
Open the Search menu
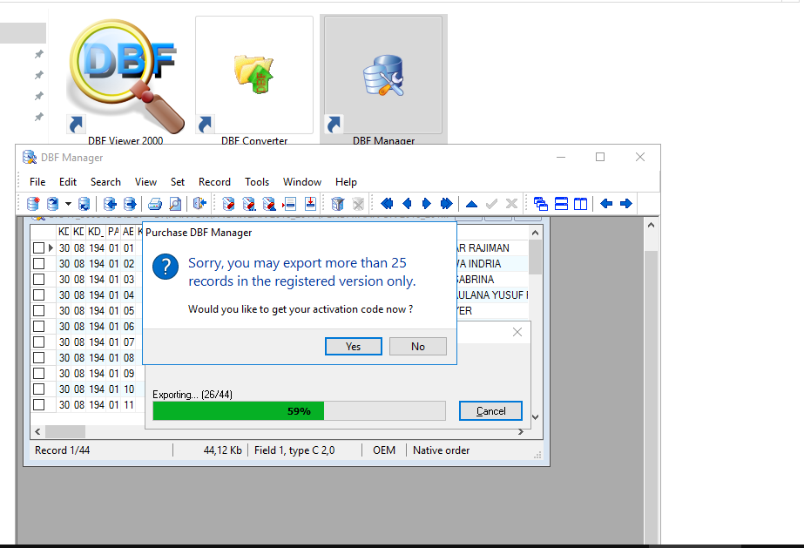(105, 182)
